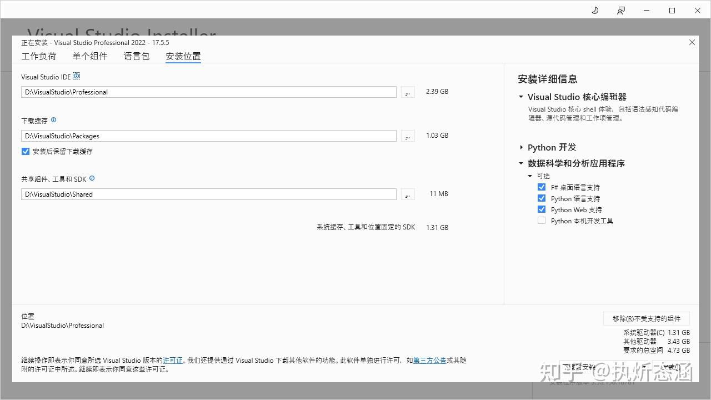Toggle dark theme via the moon icon
This screenshot has width=711, height=400.
(594, 10)
